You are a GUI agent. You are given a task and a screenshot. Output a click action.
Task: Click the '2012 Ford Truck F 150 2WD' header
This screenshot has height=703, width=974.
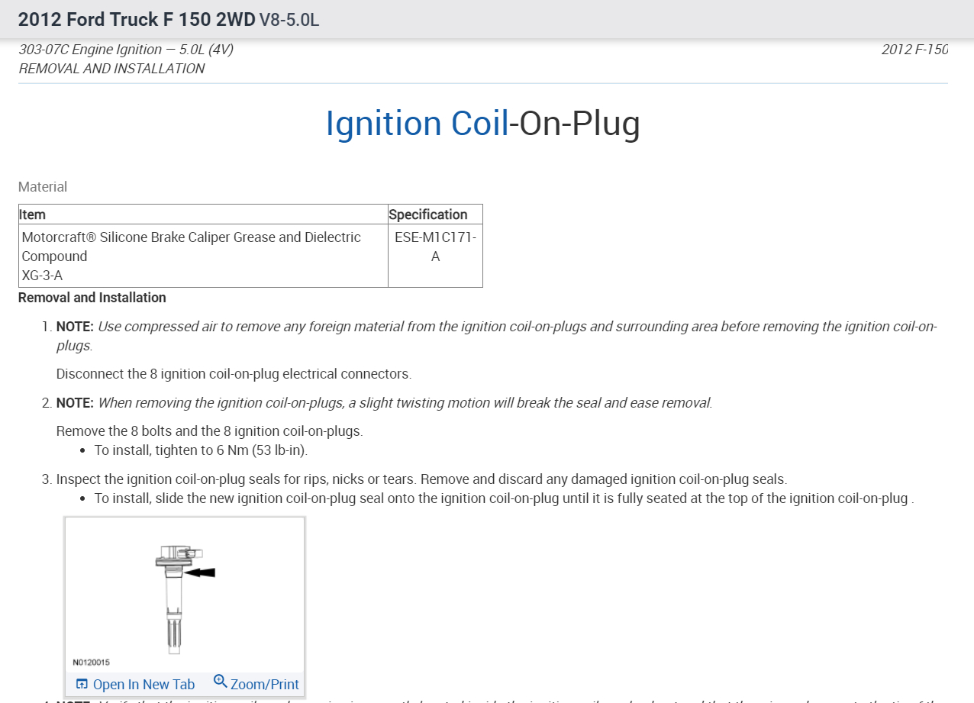pos(137,19)
